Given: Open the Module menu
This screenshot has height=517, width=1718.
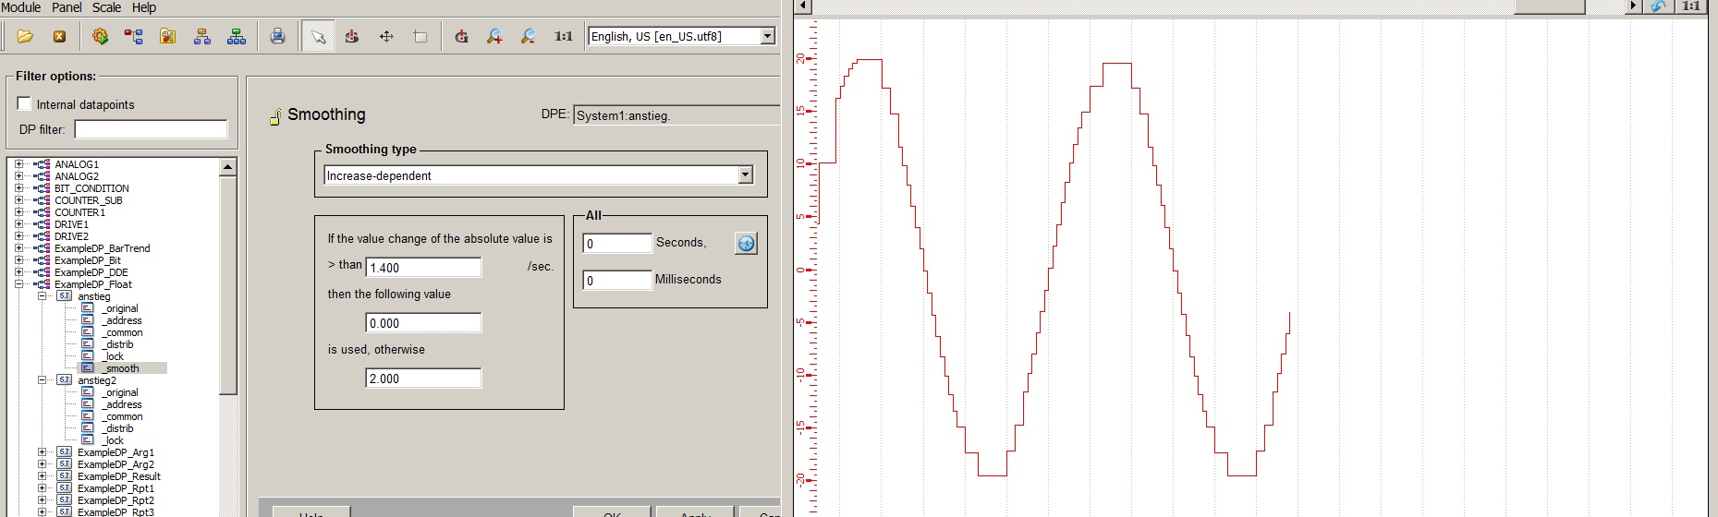Looking at the screenshot, I should coord(20,7).
